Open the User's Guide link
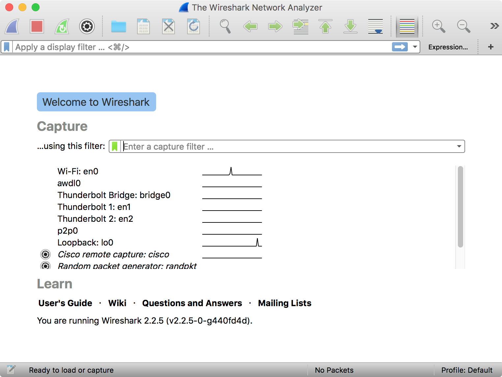Screen dimensions: 502x377 tap(65, 303)
